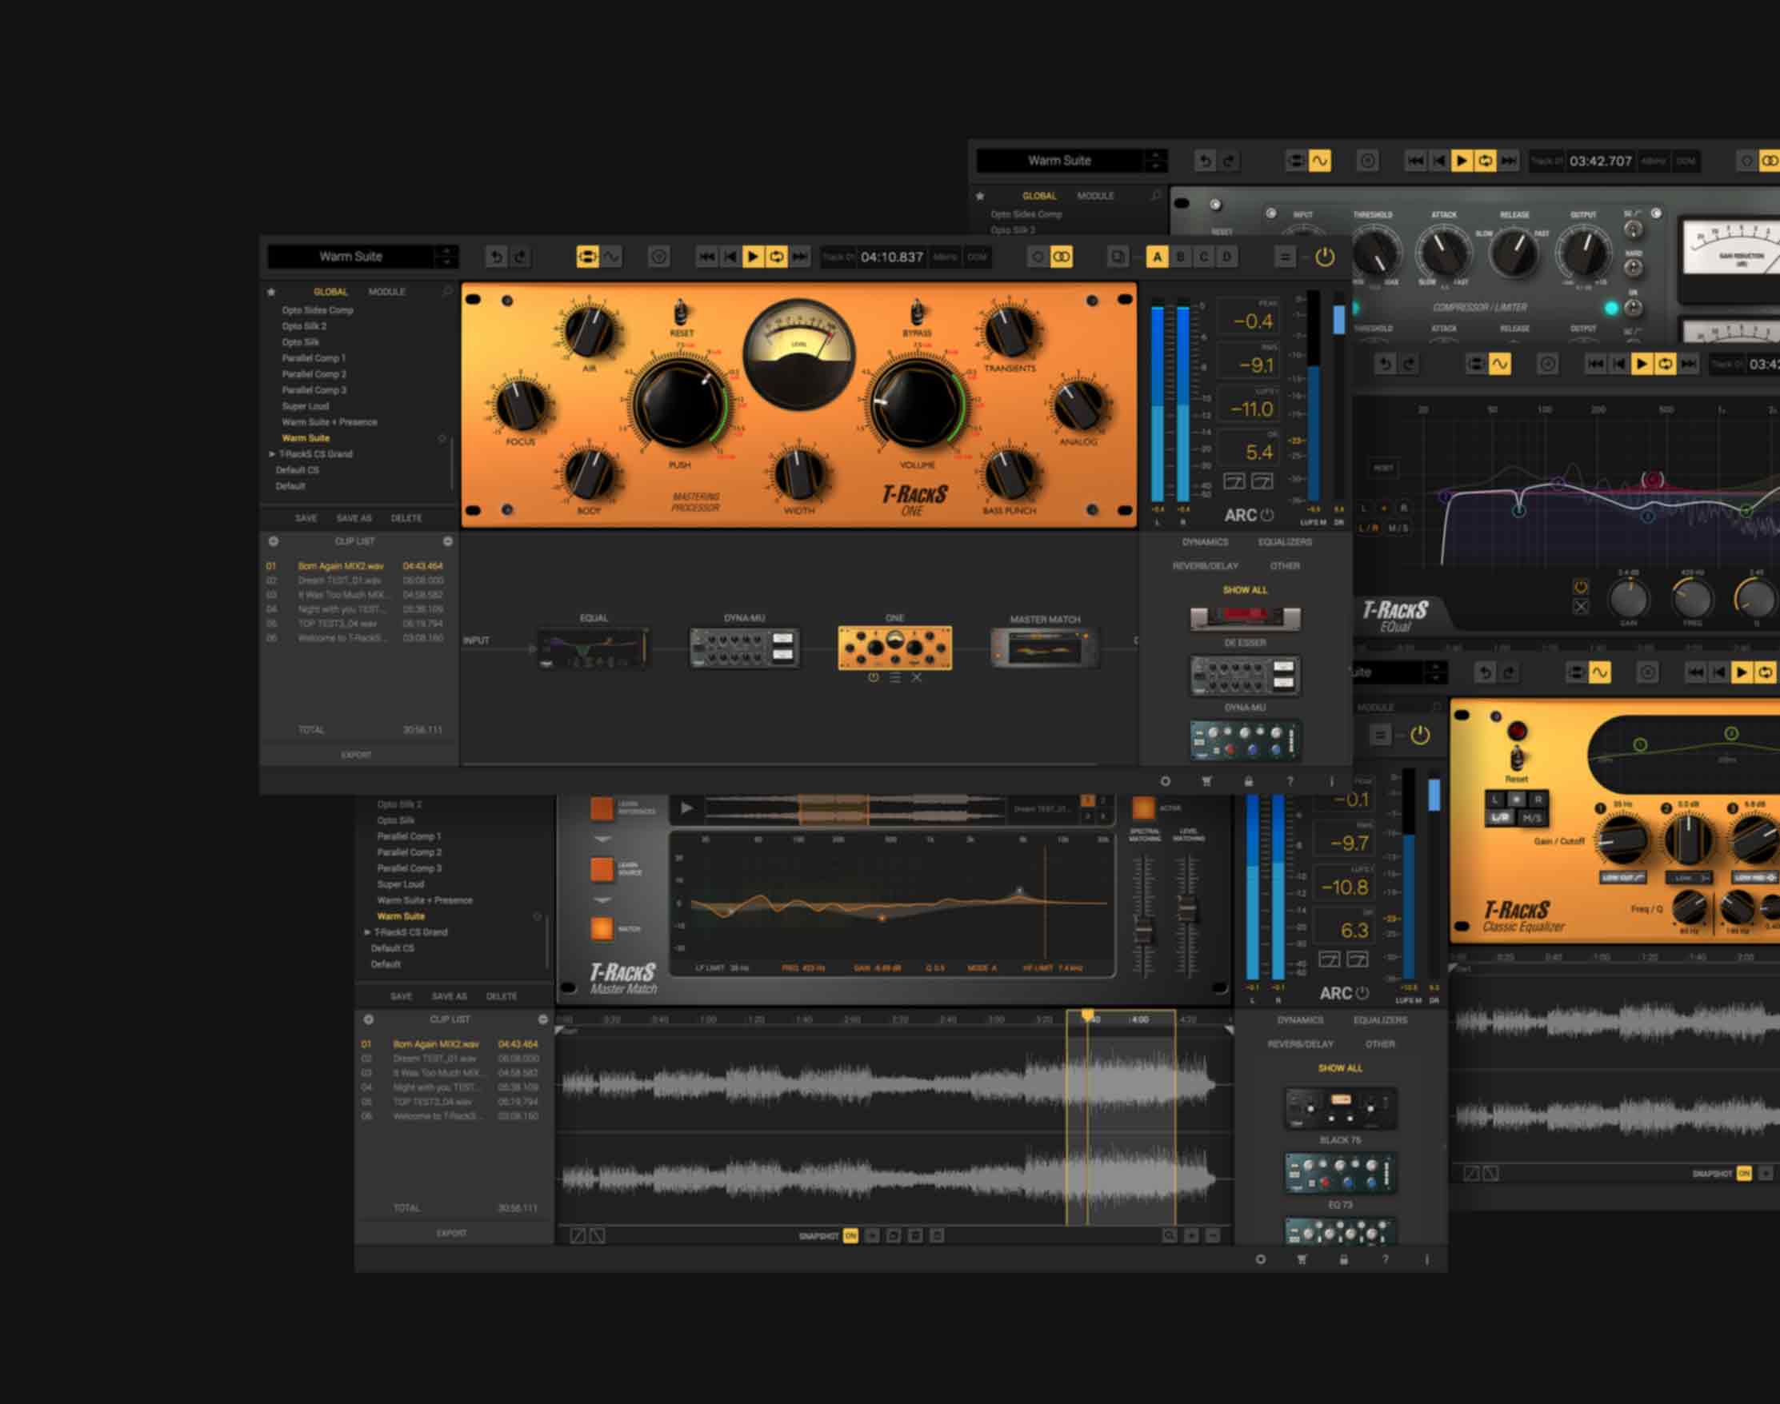The width and height of the screenshot is (1780, 1404).
Task: Select REVERB/DELAY category in front ONE module browser
Action: 1205,566
